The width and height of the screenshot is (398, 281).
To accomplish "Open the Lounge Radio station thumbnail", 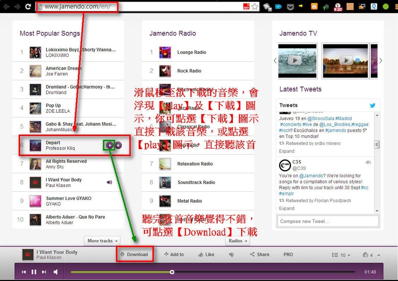I will coord(165,52).
